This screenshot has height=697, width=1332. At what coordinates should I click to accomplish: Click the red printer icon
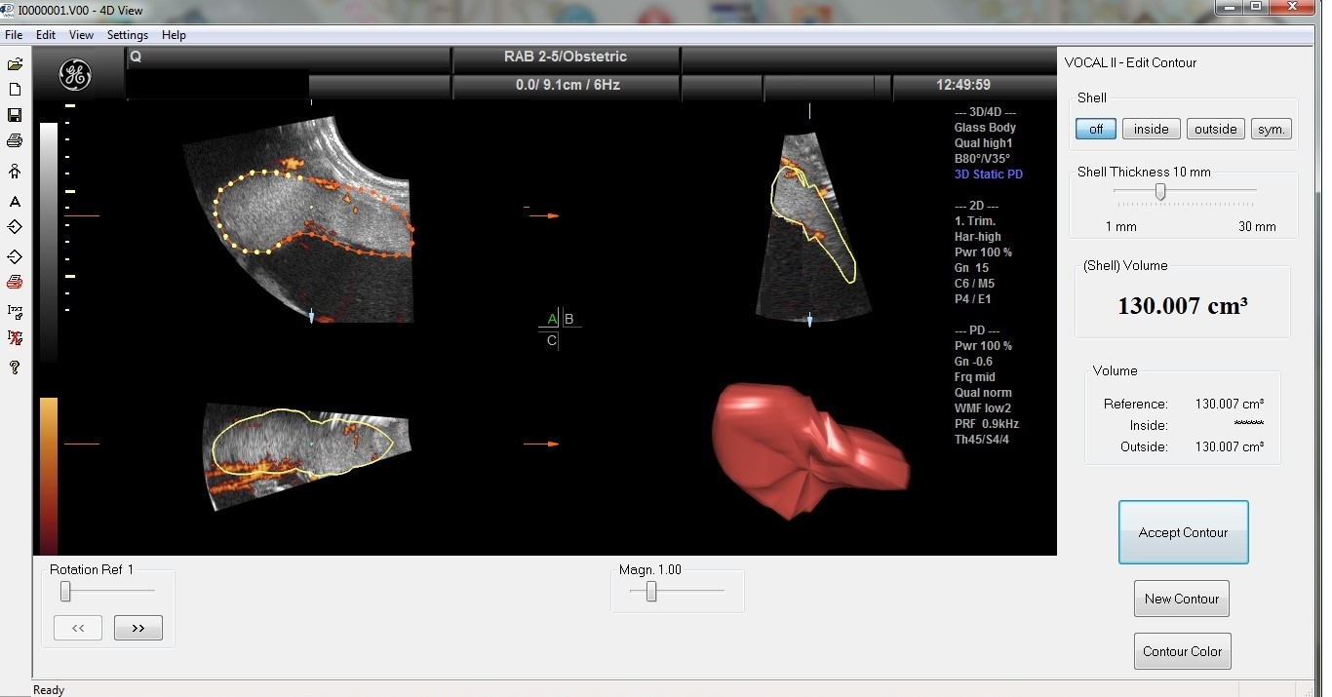(x=15, y=283)
